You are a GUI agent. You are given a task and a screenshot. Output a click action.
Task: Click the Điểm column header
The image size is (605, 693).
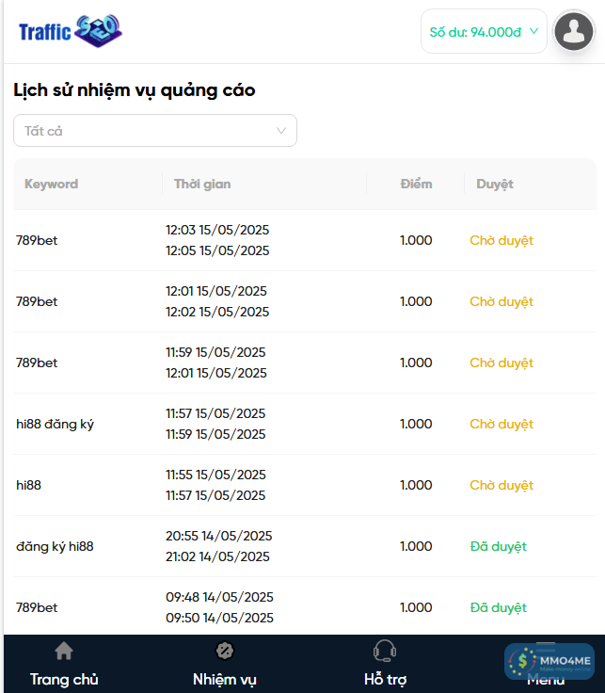pyautogui.click(x=416, y=185)
